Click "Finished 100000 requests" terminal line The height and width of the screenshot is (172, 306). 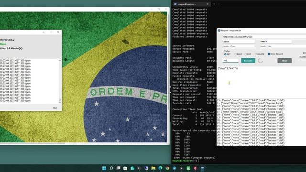coord(189,37)
